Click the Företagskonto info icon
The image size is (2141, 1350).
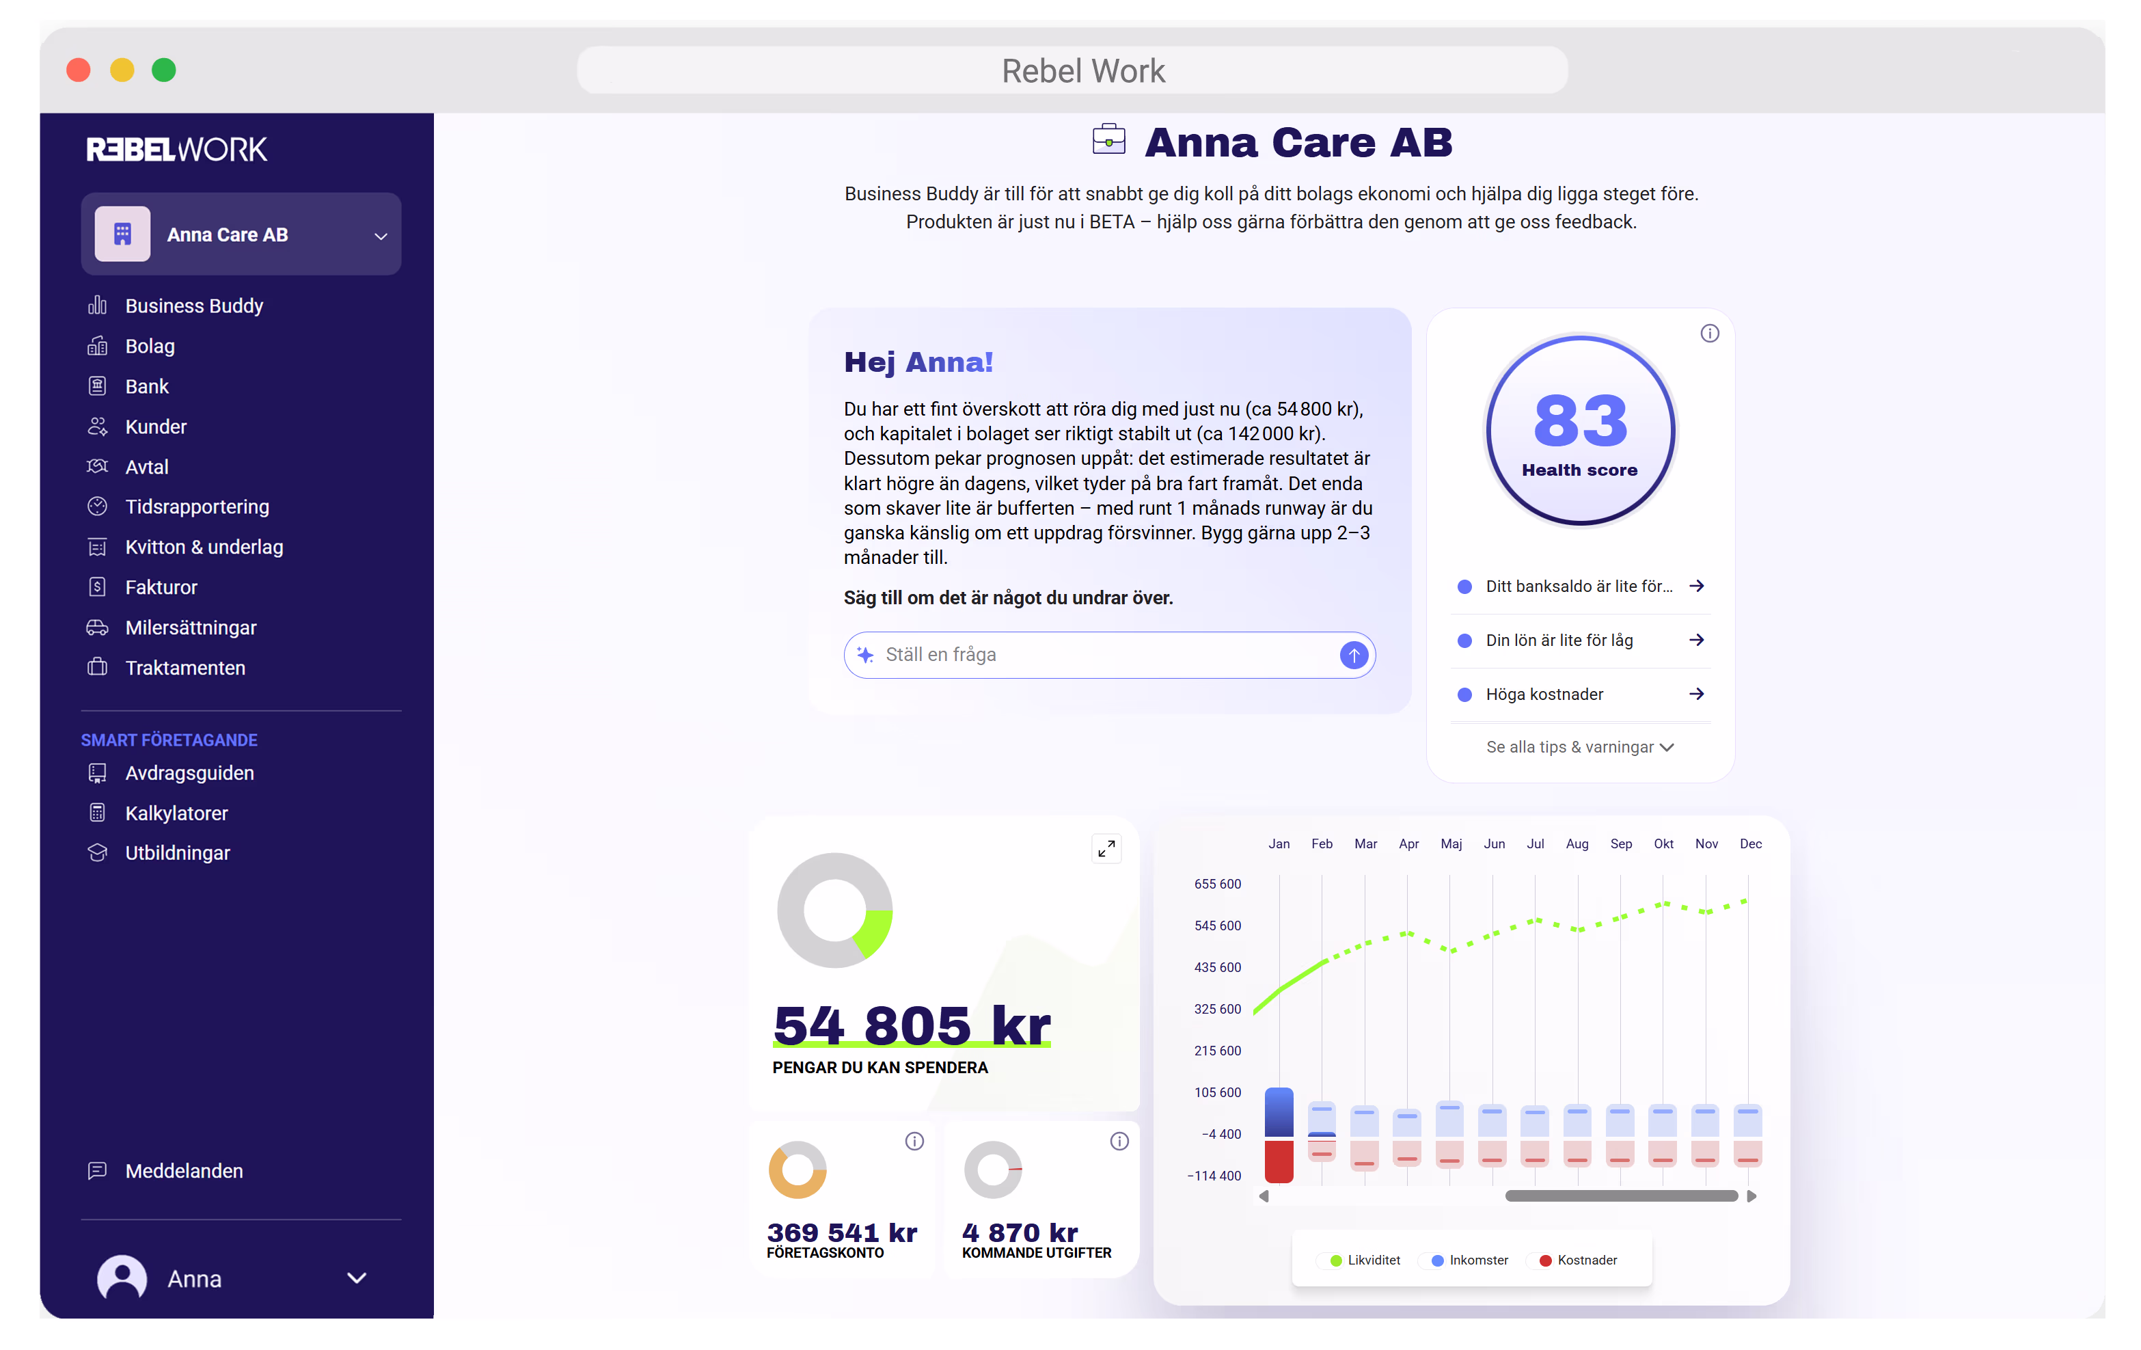click(914, 1141)
